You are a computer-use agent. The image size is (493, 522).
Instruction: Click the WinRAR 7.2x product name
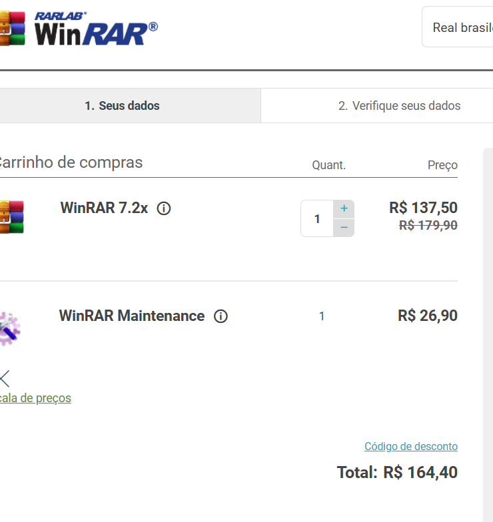104,208
